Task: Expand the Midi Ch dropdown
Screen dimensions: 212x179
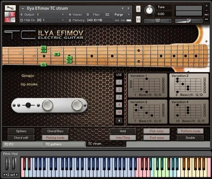Action: (63, 20)
